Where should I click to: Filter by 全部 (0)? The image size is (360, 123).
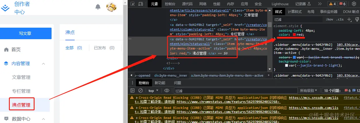74,48
